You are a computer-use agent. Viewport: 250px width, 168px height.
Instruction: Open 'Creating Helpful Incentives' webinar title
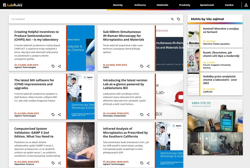click(x=36, y=36)
